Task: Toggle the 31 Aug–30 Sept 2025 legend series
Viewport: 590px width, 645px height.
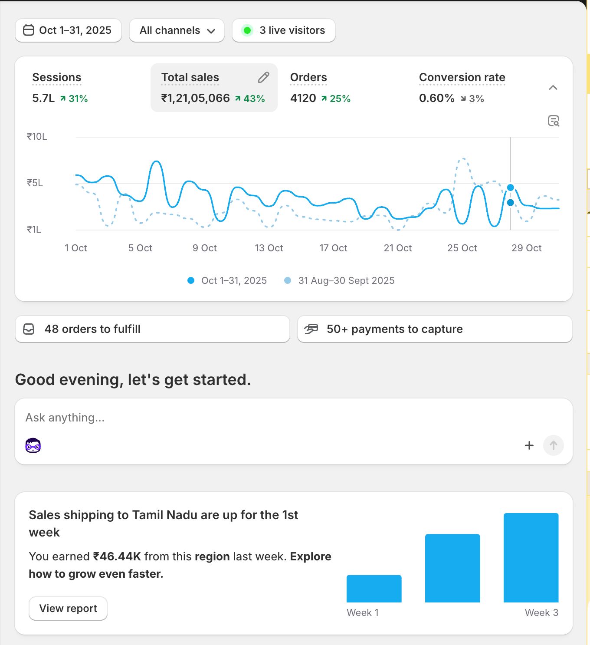Action: (x=340, y=281)
